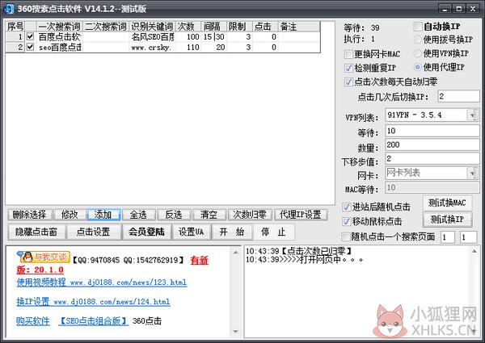
Task: Toggle 进站后随机点击 checkbox
Action: pos(347,207)
